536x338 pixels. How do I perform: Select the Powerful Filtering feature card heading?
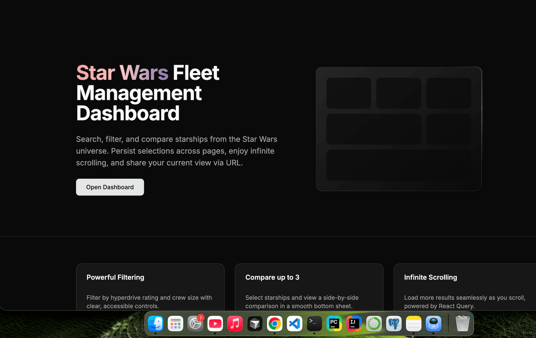click(115, 277)
